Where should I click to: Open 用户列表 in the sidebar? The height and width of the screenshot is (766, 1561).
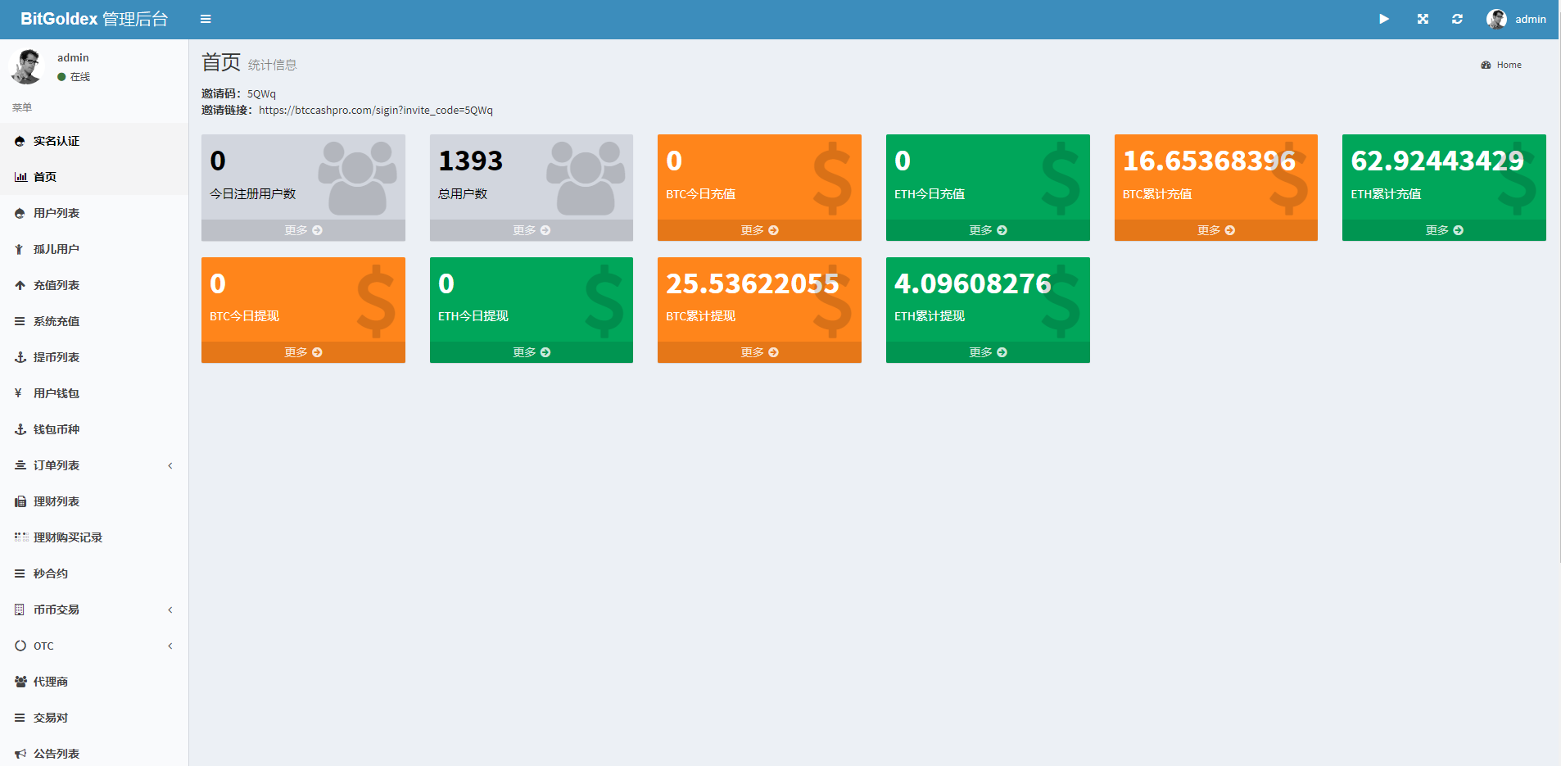point(57,213)
